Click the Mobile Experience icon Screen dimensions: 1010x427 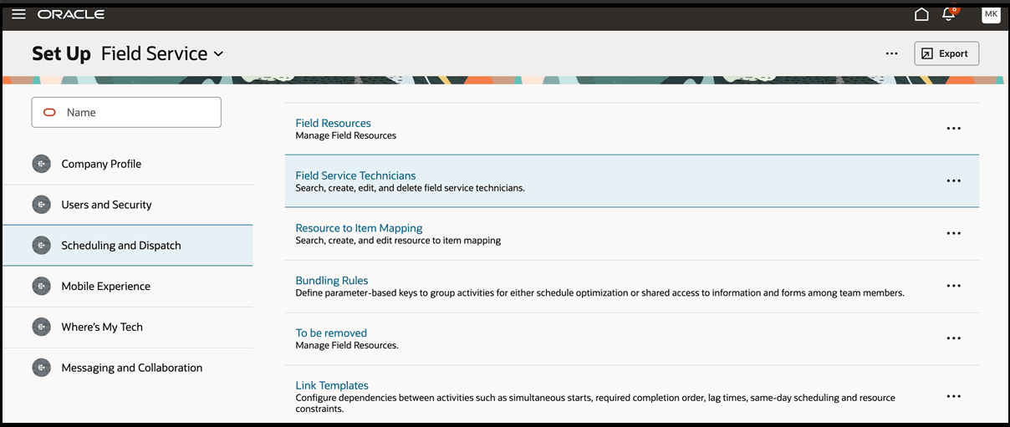tap(41, 287)
